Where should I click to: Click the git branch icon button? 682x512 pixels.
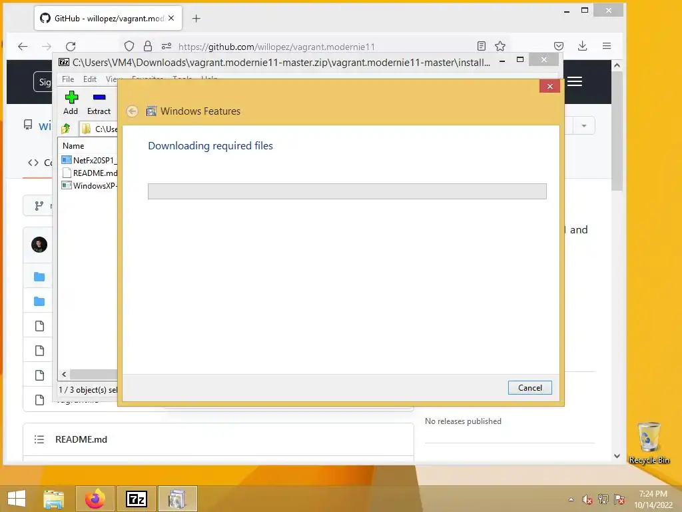tap(39, 205)
